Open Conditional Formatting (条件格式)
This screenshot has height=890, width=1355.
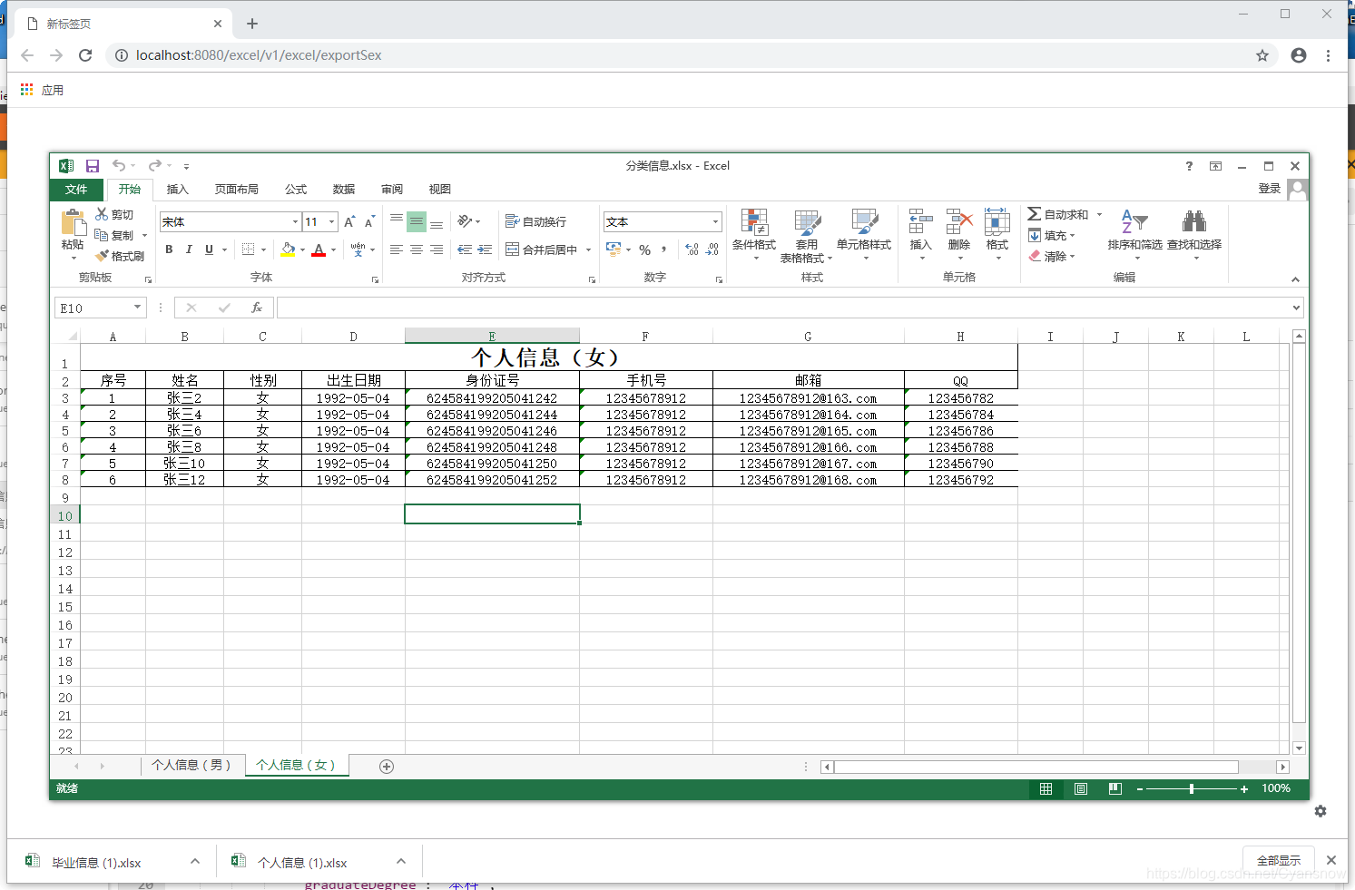(754, 236)
